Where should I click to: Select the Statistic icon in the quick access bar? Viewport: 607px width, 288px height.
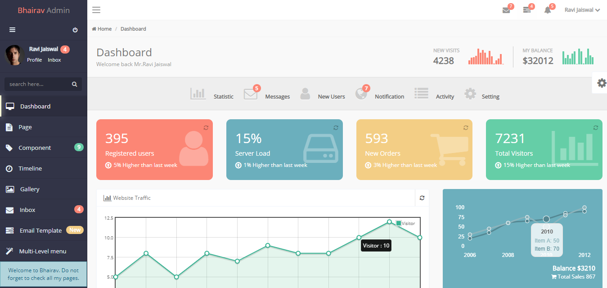click(x=198, y=93)
